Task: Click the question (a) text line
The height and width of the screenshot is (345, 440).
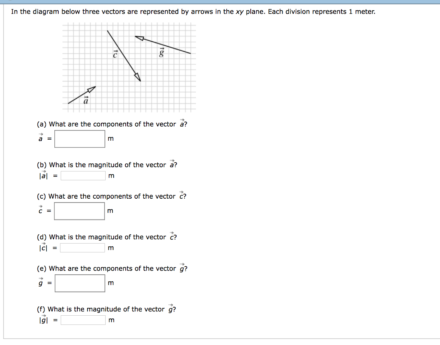Action: (x=112, y=124)
